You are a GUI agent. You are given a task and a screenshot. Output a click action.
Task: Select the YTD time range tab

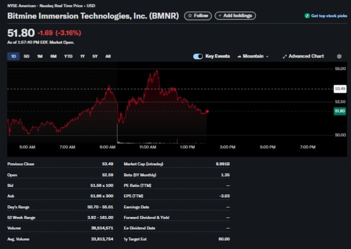68,56
